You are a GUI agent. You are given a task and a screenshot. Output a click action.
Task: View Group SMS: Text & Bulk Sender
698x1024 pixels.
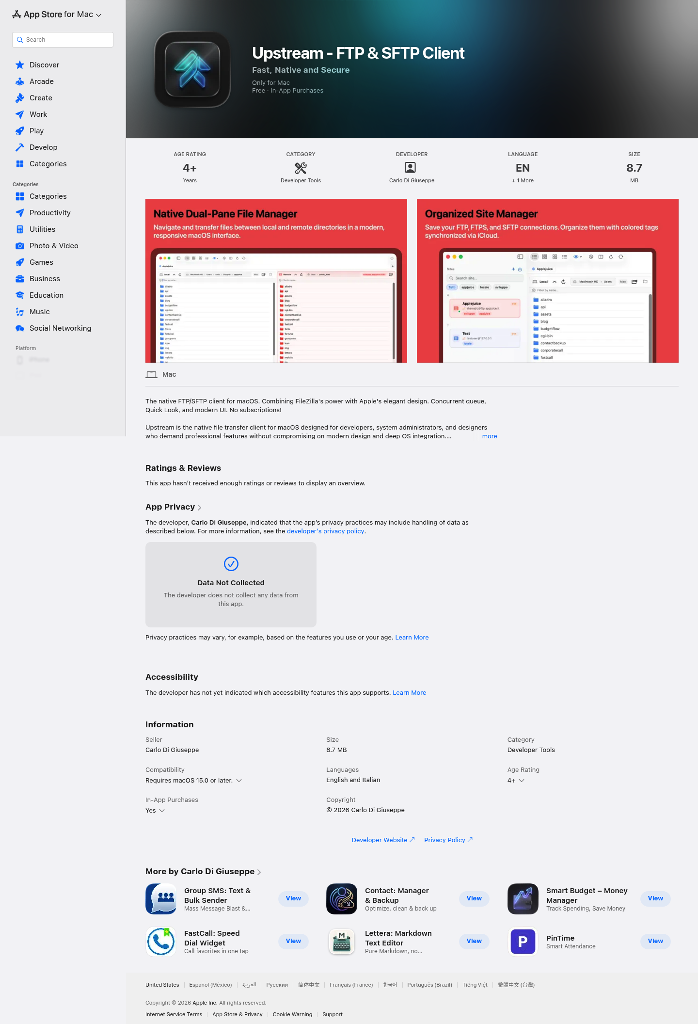[293, 898]
